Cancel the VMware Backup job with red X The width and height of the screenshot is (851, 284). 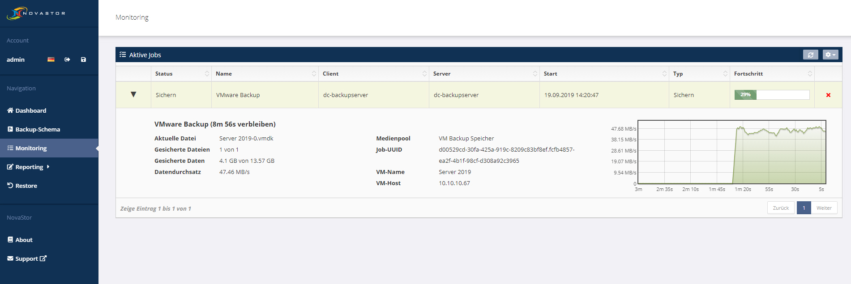828,95
